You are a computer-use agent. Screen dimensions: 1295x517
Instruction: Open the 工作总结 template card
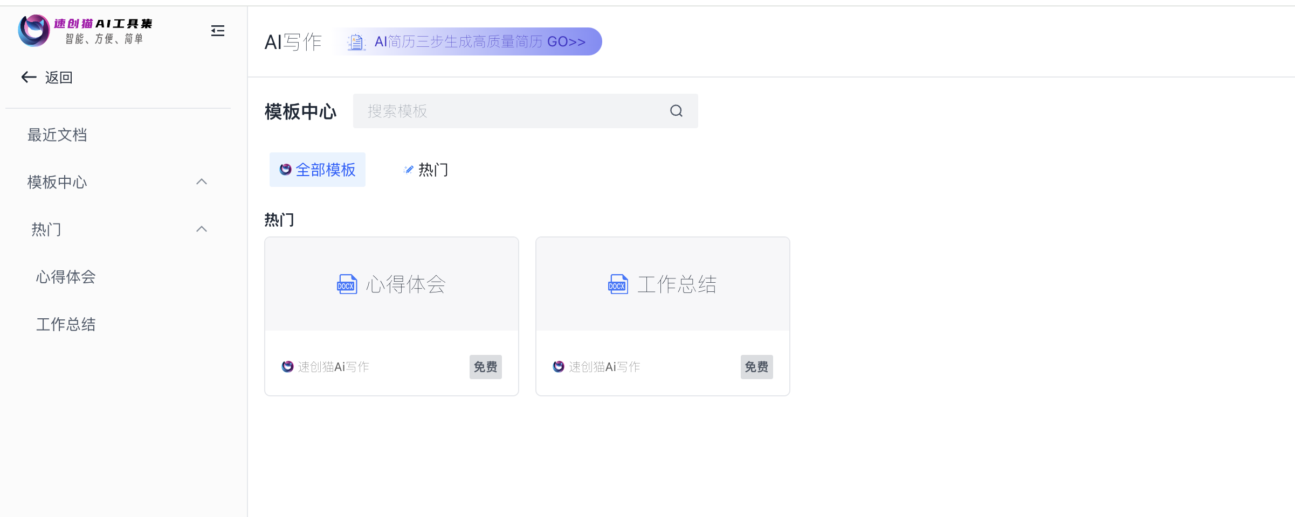click(x=662, y=315)
